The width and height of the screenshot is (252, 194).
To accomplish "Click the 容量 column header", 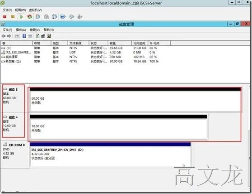I will [120, 43].
